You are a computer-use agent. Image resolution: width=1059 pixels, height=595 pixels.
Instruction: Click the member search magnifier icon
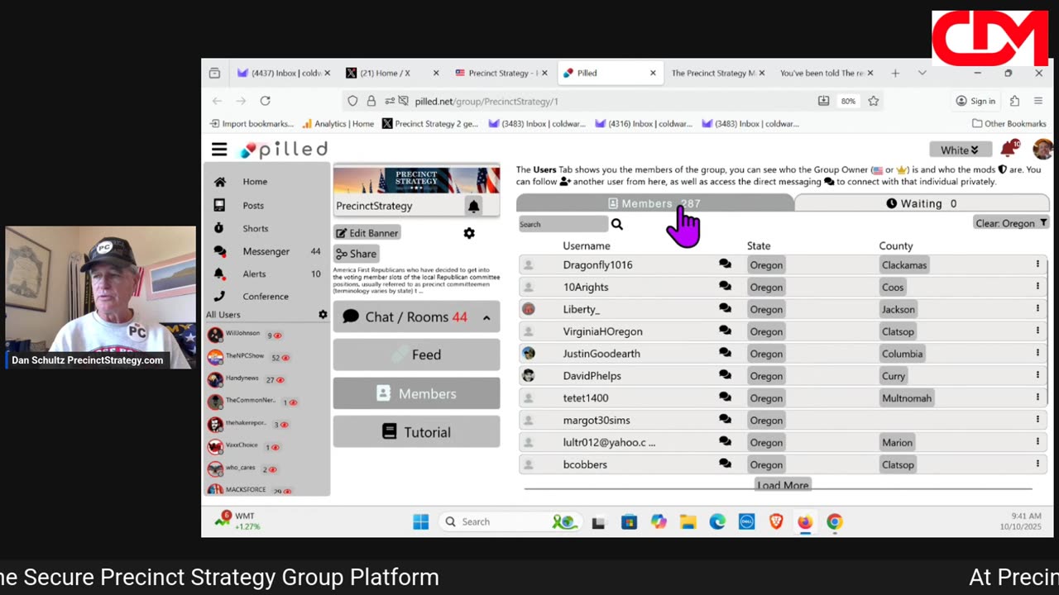(616, 224)
